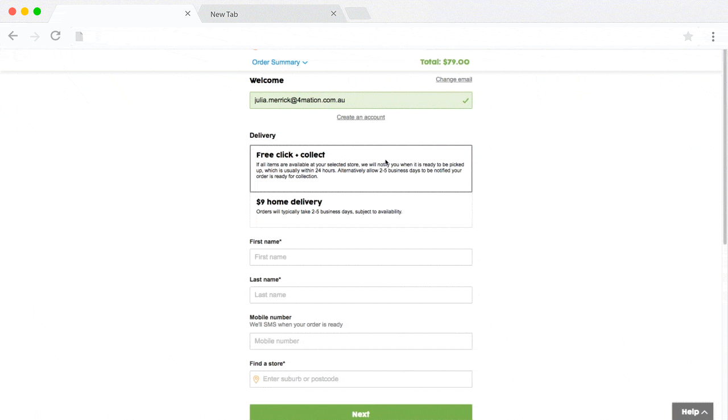Select the Free click + collect delivery option

point(361,168)
